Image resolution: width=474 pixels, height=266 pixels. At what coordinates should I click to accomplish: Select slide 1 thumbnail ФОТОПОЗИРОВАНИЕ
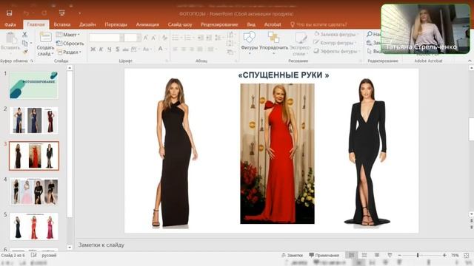click(x=34, y=85)
